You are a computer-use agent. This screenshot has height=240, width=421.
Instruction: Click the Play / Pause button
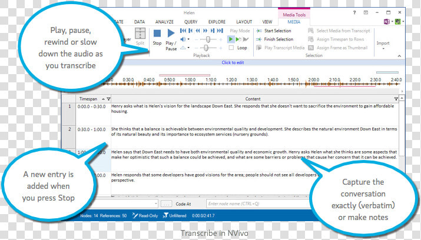point(171,39)
